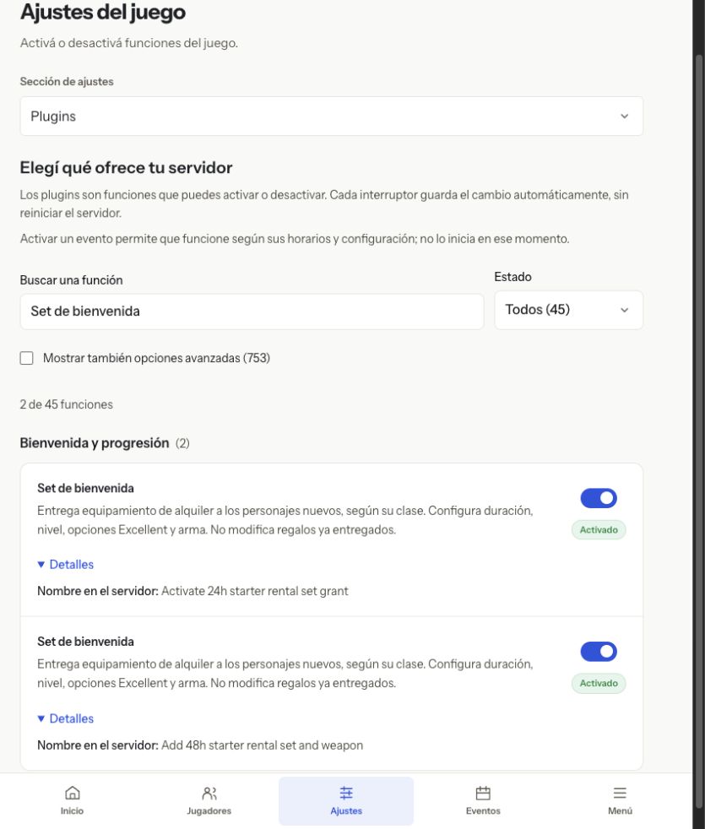Click the chevron in Sección de ajustes dropdown
This screenshot has height=829, width=705.
click(x=625, y=116)
